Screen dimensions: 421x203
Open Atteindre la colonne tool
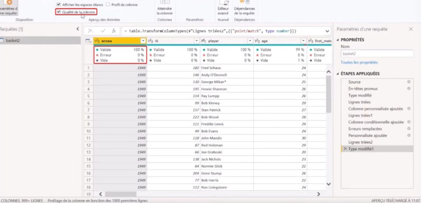(x=164, y=8)
